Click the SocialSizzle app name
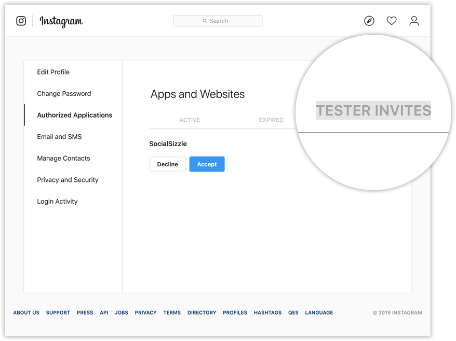 click(x=168, y=144)
